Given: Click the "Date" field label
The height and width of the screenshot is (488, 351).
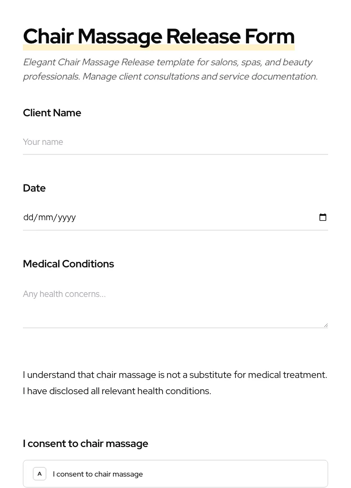Looking at the screenshot, I should (34, 188).
